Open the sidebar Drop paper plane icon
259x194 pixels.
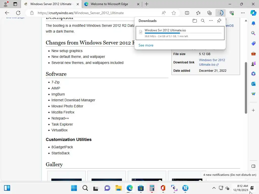point(253,94)
